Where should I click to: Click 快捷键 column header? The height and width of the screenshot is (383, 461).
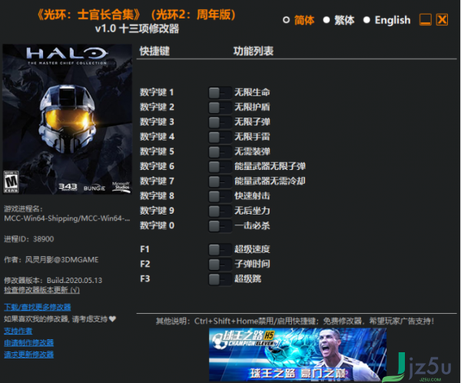pos(154,52)
